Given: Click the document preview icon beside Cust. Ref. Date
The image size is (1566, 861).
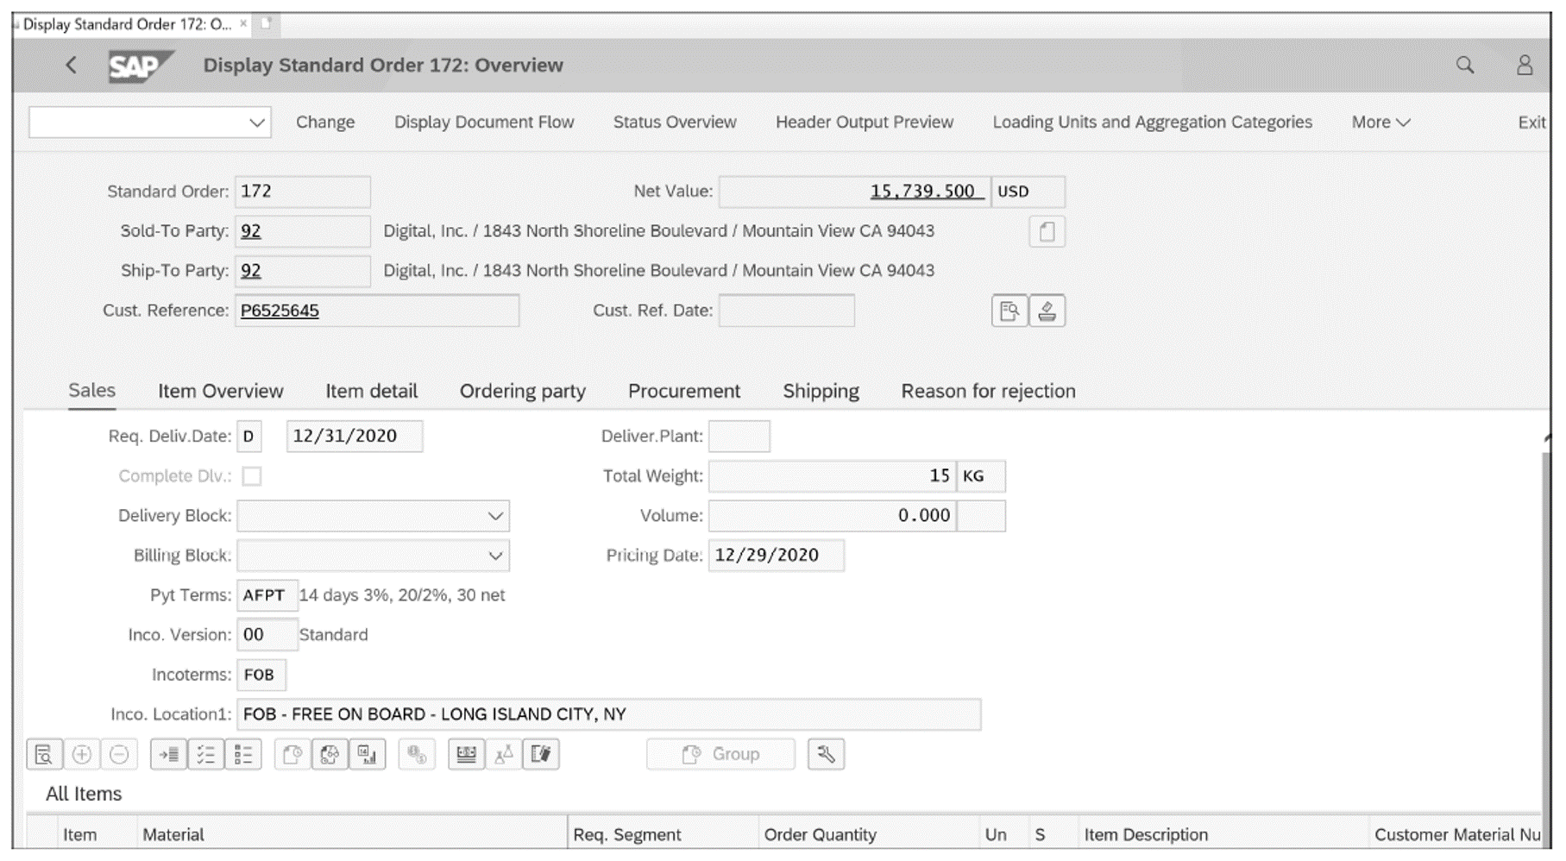Looking at the screenshot, I should pos(1009,310).
